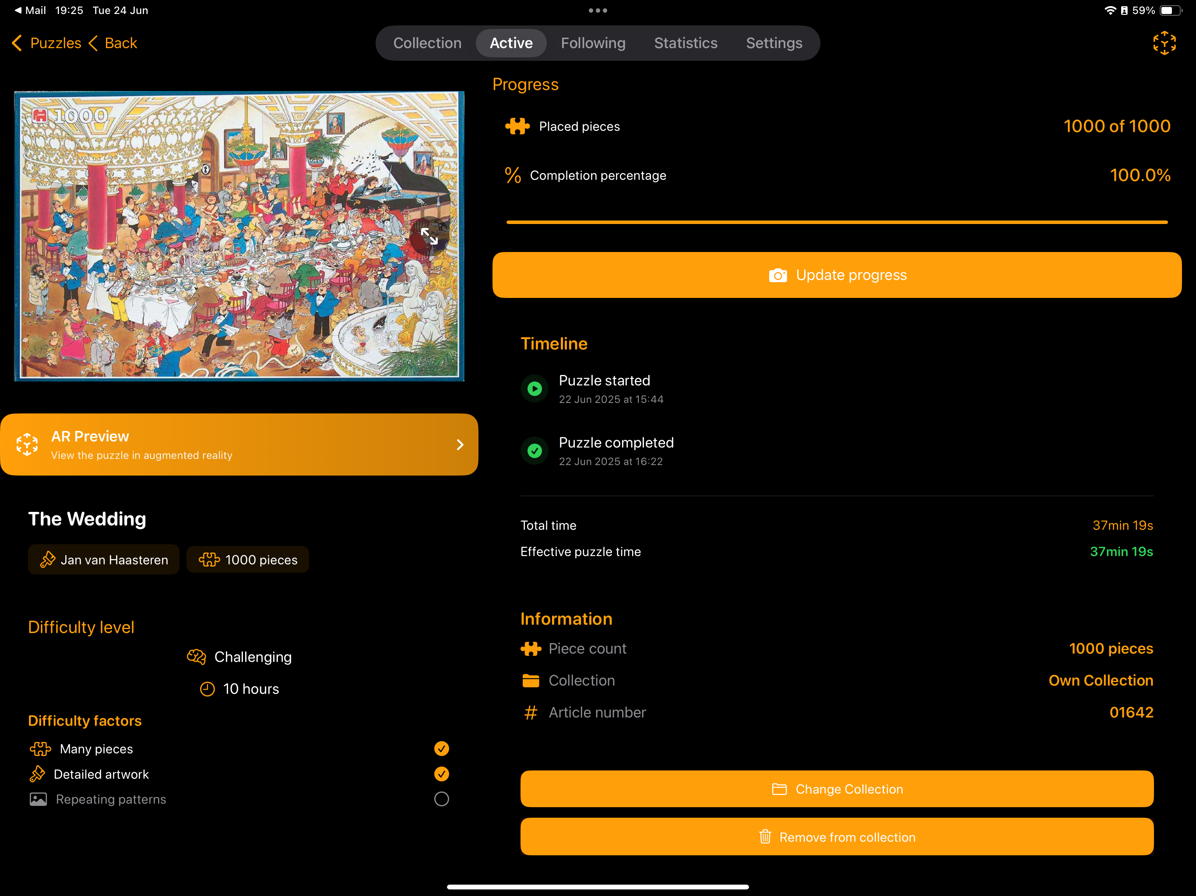
Task: Tap the trash icon in Remove from collection
Action: tap(765, 836)
